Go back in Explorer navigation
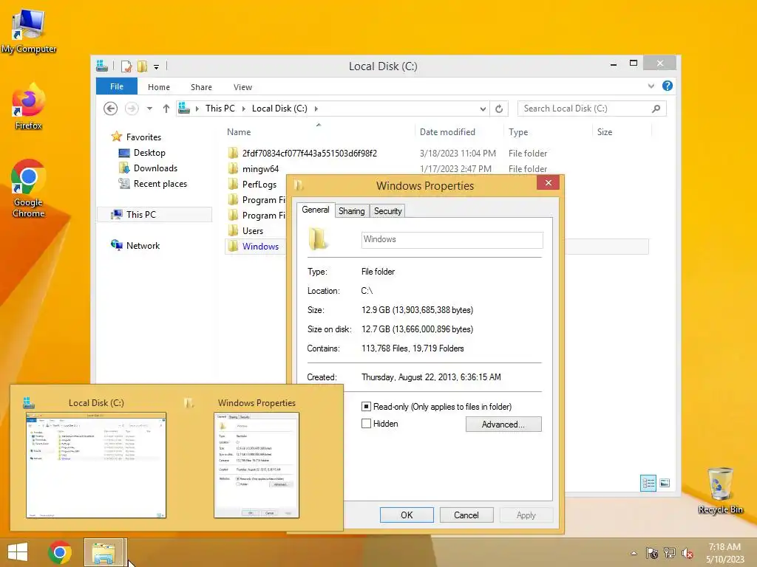757x567 pixels. point(111,109)
